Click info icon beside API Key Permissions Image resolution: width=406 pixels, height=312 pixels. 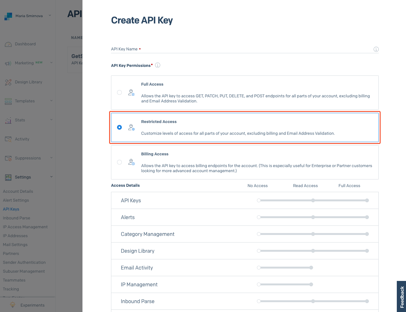[158, 65]
